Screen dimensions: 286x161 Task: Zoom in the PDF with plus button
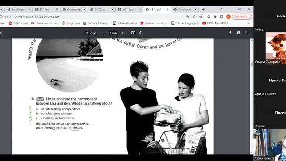click(122, 33)
